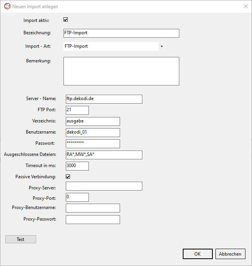Focus the Verzeichnis input field
The image size is (252, 266).
[x=93, y=121]
